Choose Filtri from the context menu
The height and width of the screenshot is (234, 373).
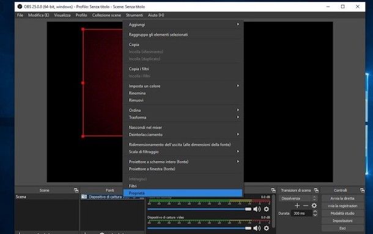(183, 186)
